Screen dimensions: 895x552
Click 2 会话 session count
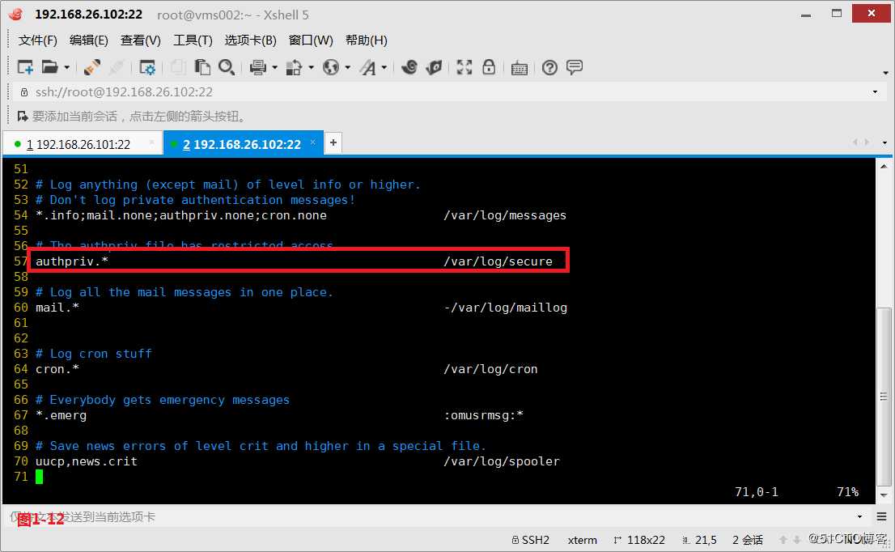(x=748, y=539)
